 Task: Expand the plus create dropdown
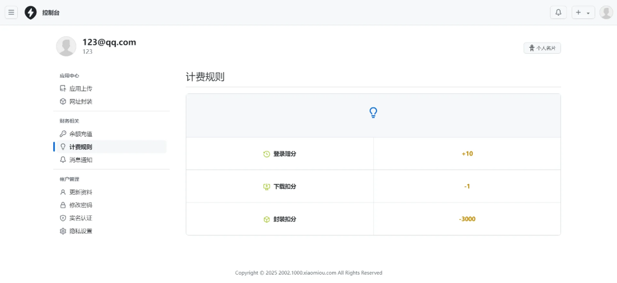[583, 12]
